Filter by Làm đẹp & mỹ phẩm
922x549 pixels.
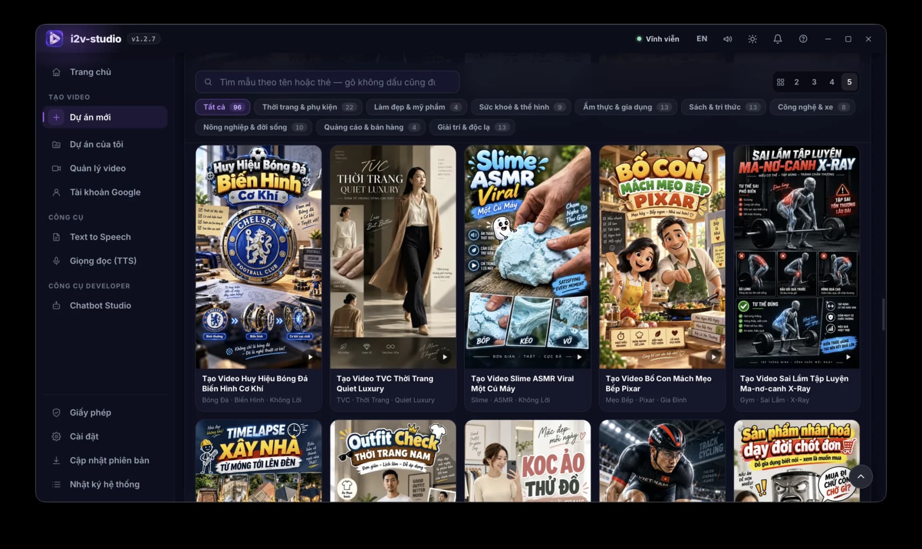pos(416,107)
